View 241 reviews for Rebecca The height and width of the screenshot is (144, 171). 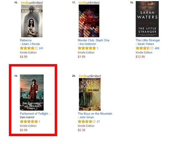41,48
